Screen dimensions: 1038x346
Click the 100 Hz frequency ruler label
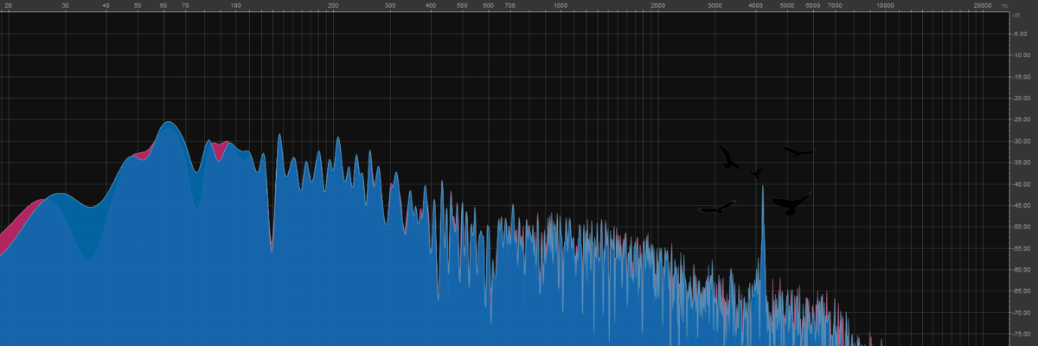pyautogui.click(x=236, y=5)
